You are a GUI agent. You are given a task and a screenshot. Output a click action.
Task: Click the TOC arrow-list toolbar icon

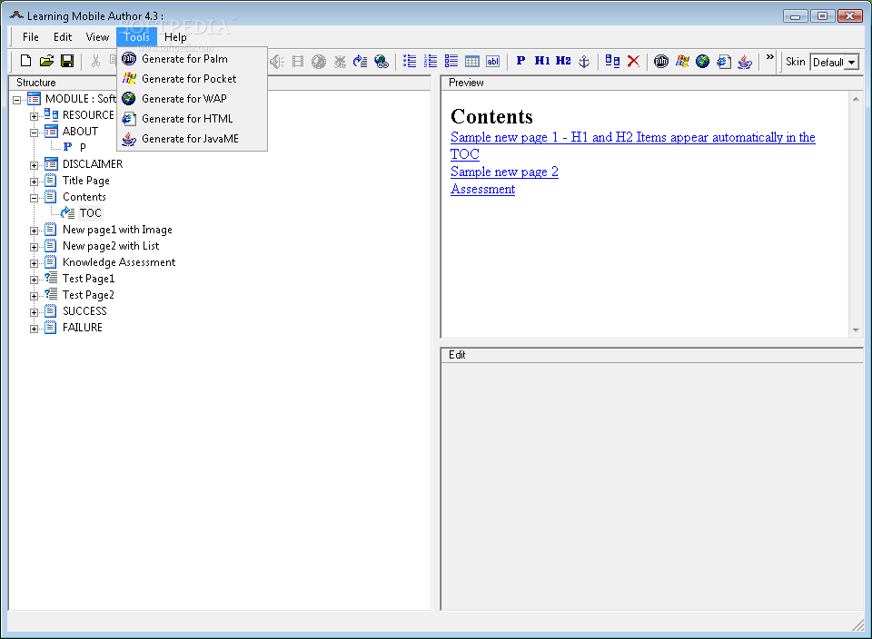[x=361, y=61]
